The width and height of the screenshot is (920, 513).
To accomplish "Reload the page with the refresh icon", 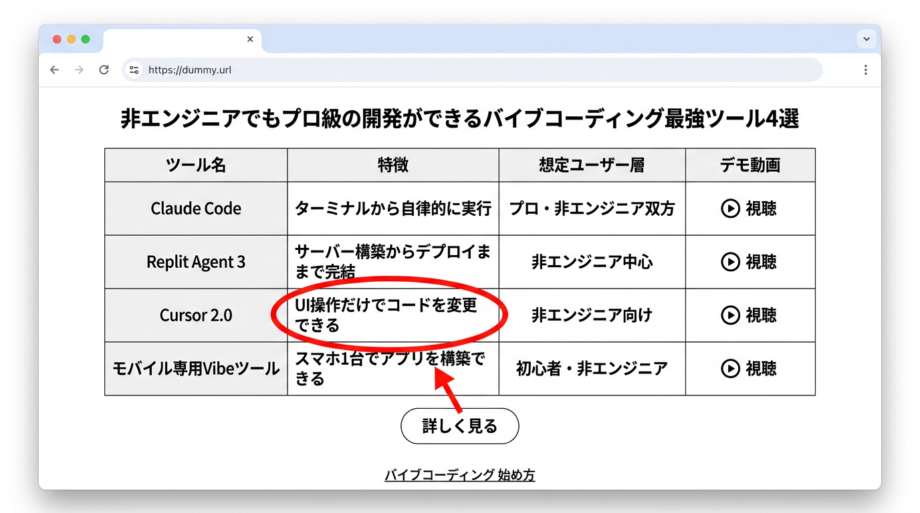I will click(104, 69).
